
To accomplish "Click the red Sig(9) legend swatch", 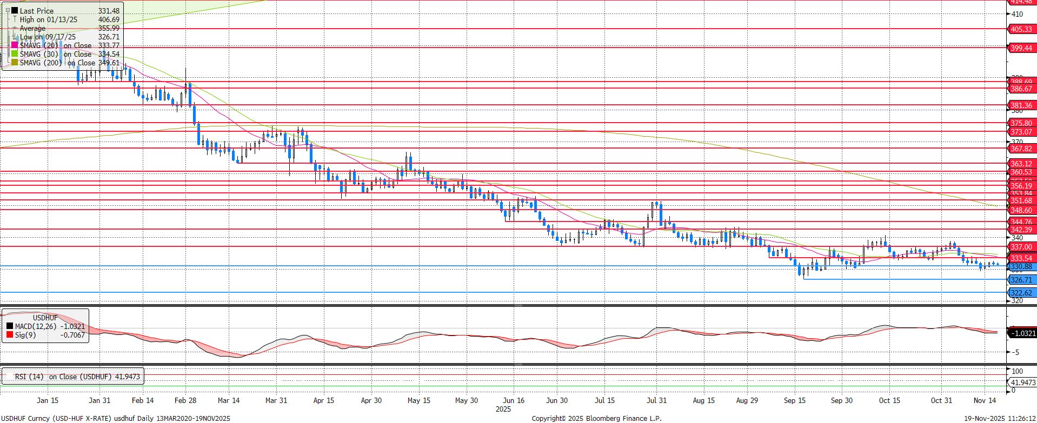I will 10,335.
